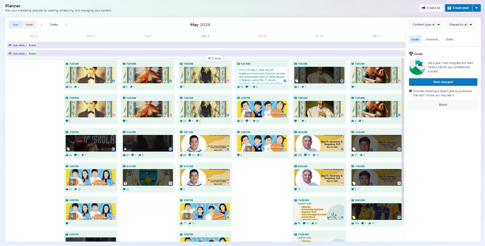Click Instagram icon on Friday 8:04 AM post with 10 hearts

click(x=342, y=183)
